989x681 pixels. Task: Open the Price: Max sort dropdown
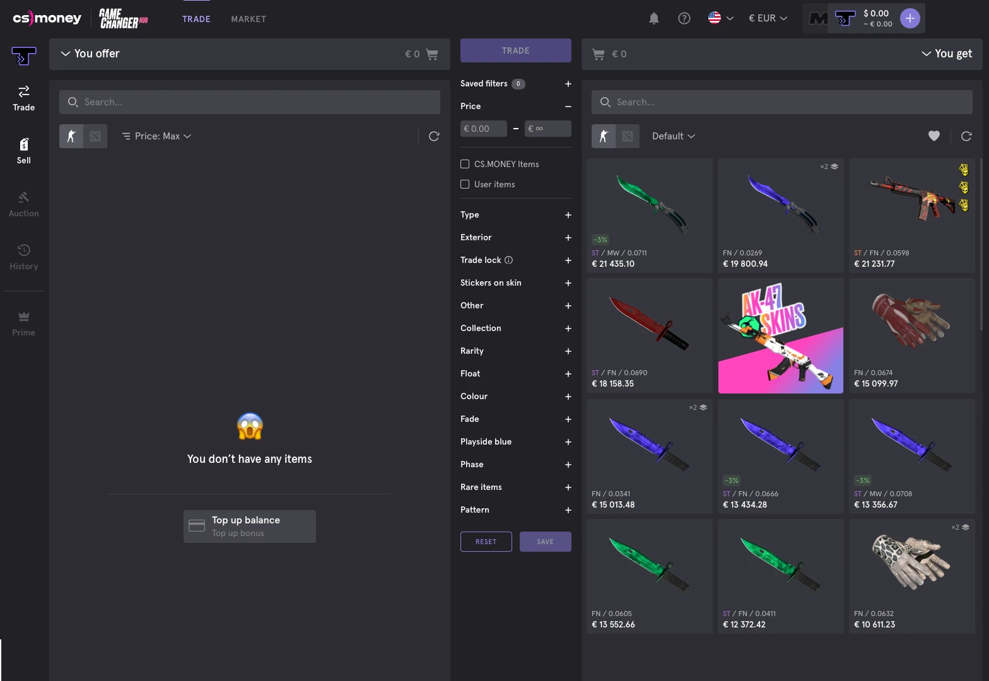(157, 136)
